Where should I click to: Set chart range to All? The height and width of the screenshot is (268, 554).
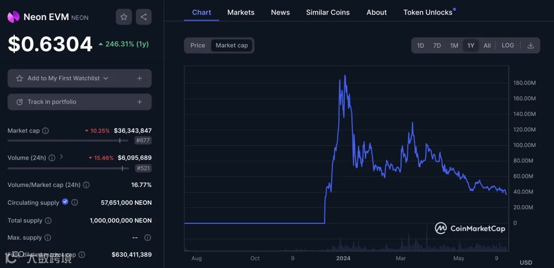click(x=487, y=45)
